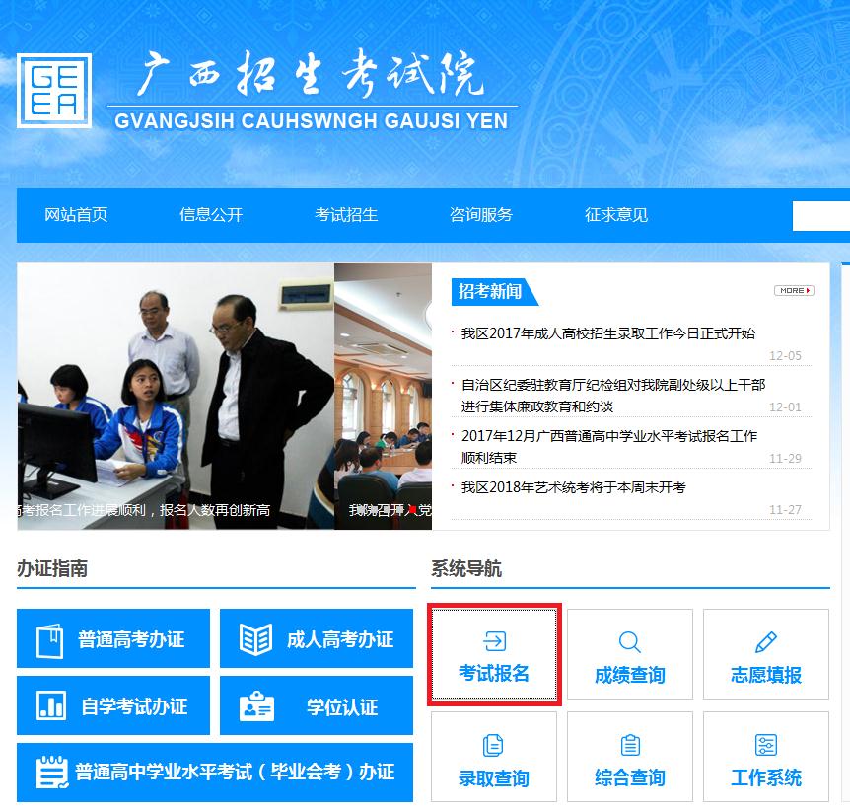850x812 pixels.
Task: Click the 自学考试办证 bar chart icon
Action: point(51,705)
